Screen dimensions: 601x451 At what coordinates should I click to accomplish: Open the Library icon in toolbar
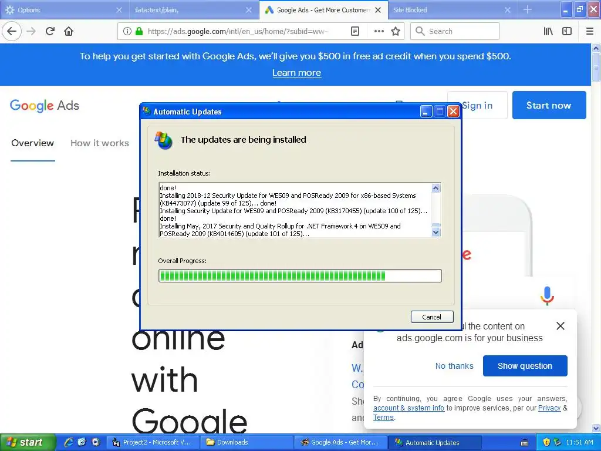548,31
